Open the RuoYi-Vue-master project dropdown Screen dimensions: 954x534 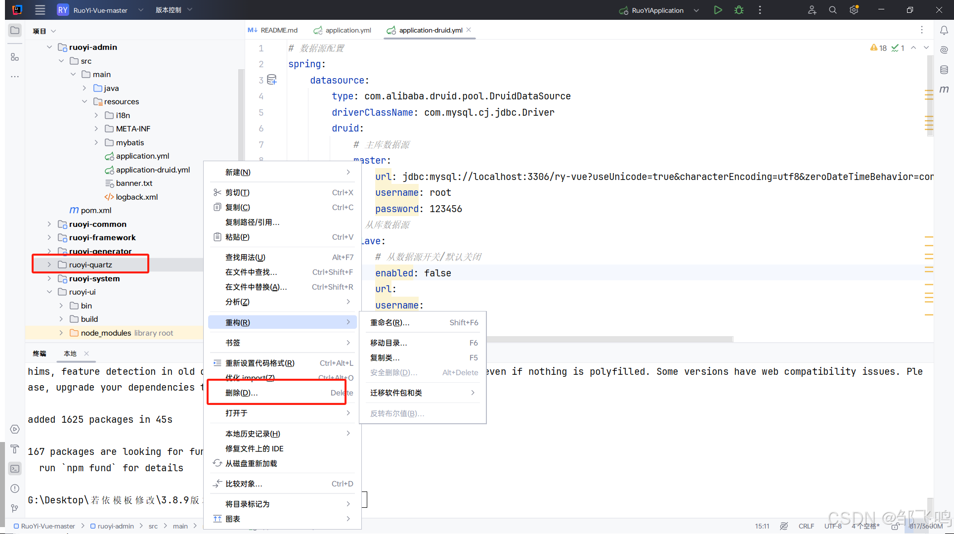tap(100, 10)
